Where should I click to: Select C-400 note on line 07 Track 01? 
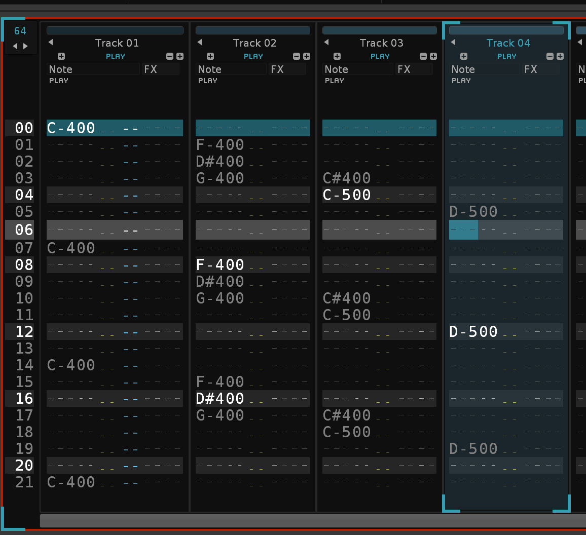pos(71,248)
